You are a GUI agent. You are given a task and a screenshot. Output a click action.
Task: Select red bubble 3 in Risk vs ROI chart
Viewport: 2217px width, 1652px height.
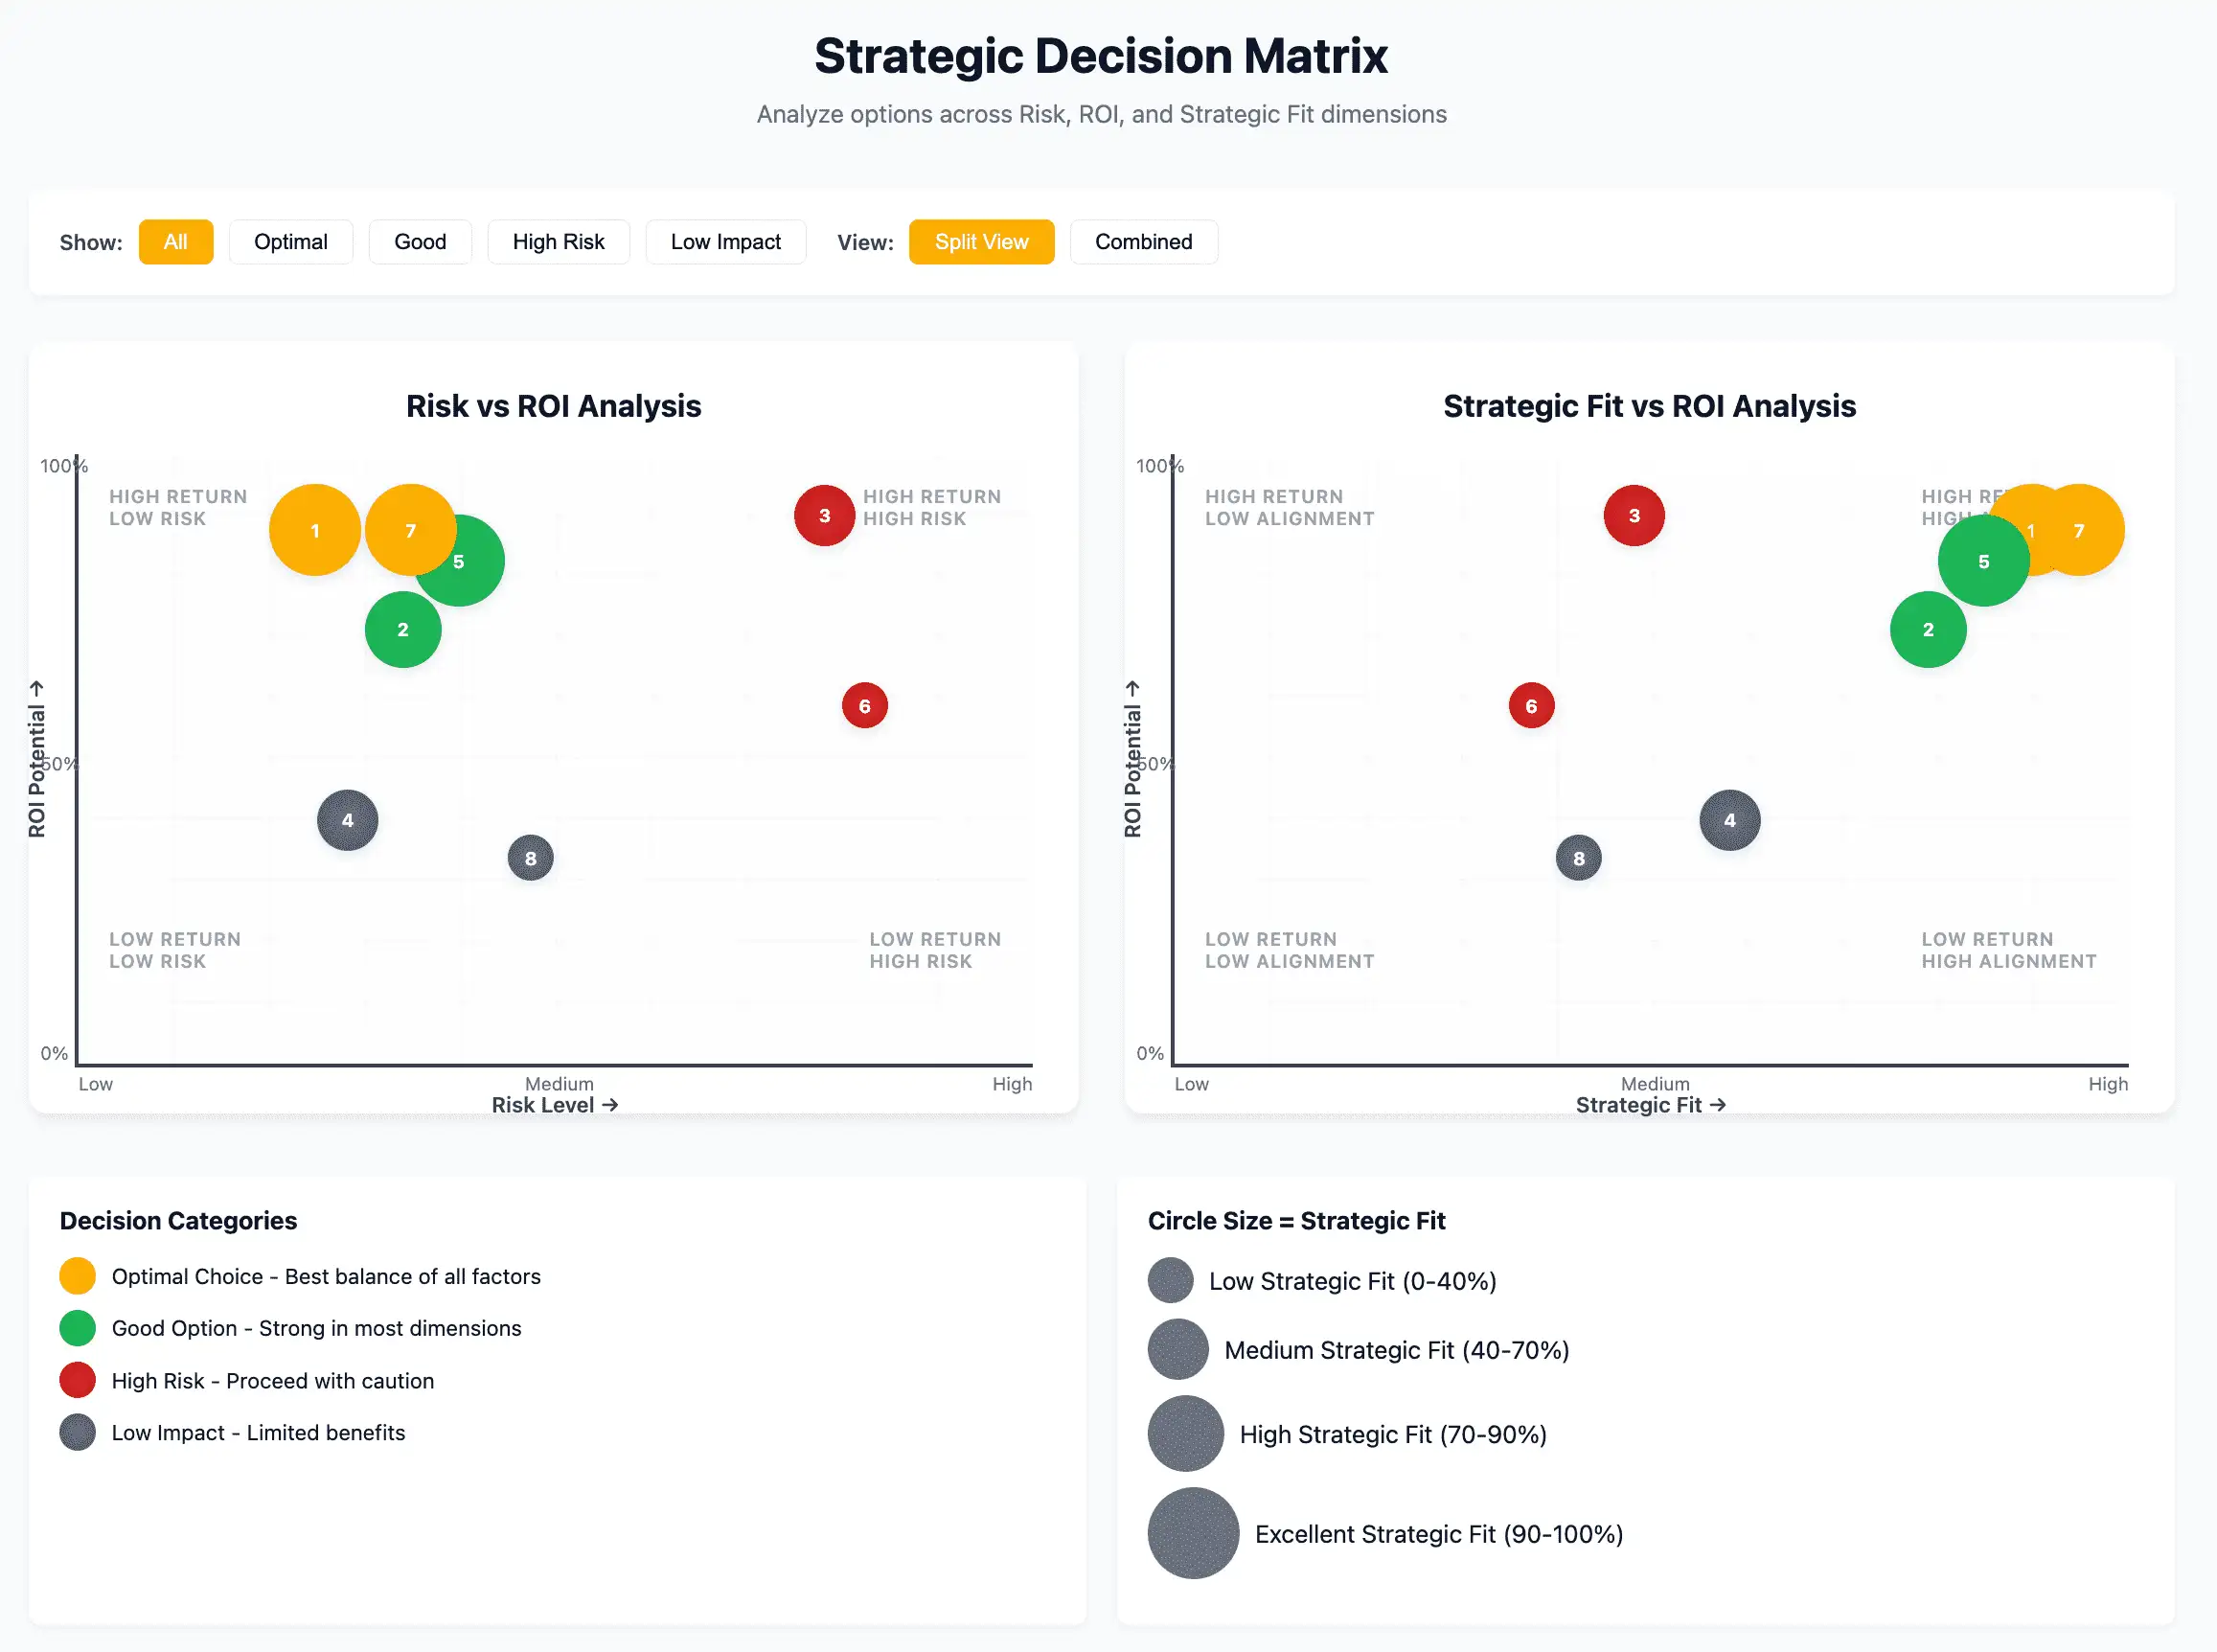[824, 515]
